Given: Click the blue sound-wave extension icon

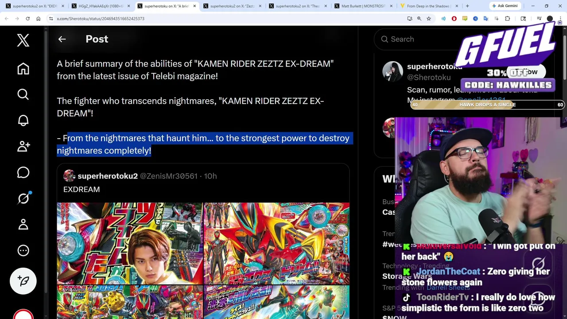Looking at the screenshot, I should pos(443,19).
